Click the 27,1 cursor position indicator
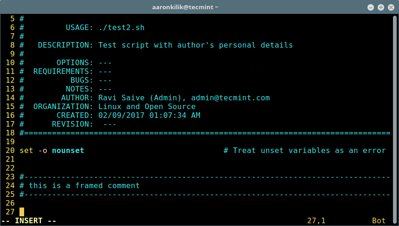This screenshot has height=226, width=399. click(316, 221)
